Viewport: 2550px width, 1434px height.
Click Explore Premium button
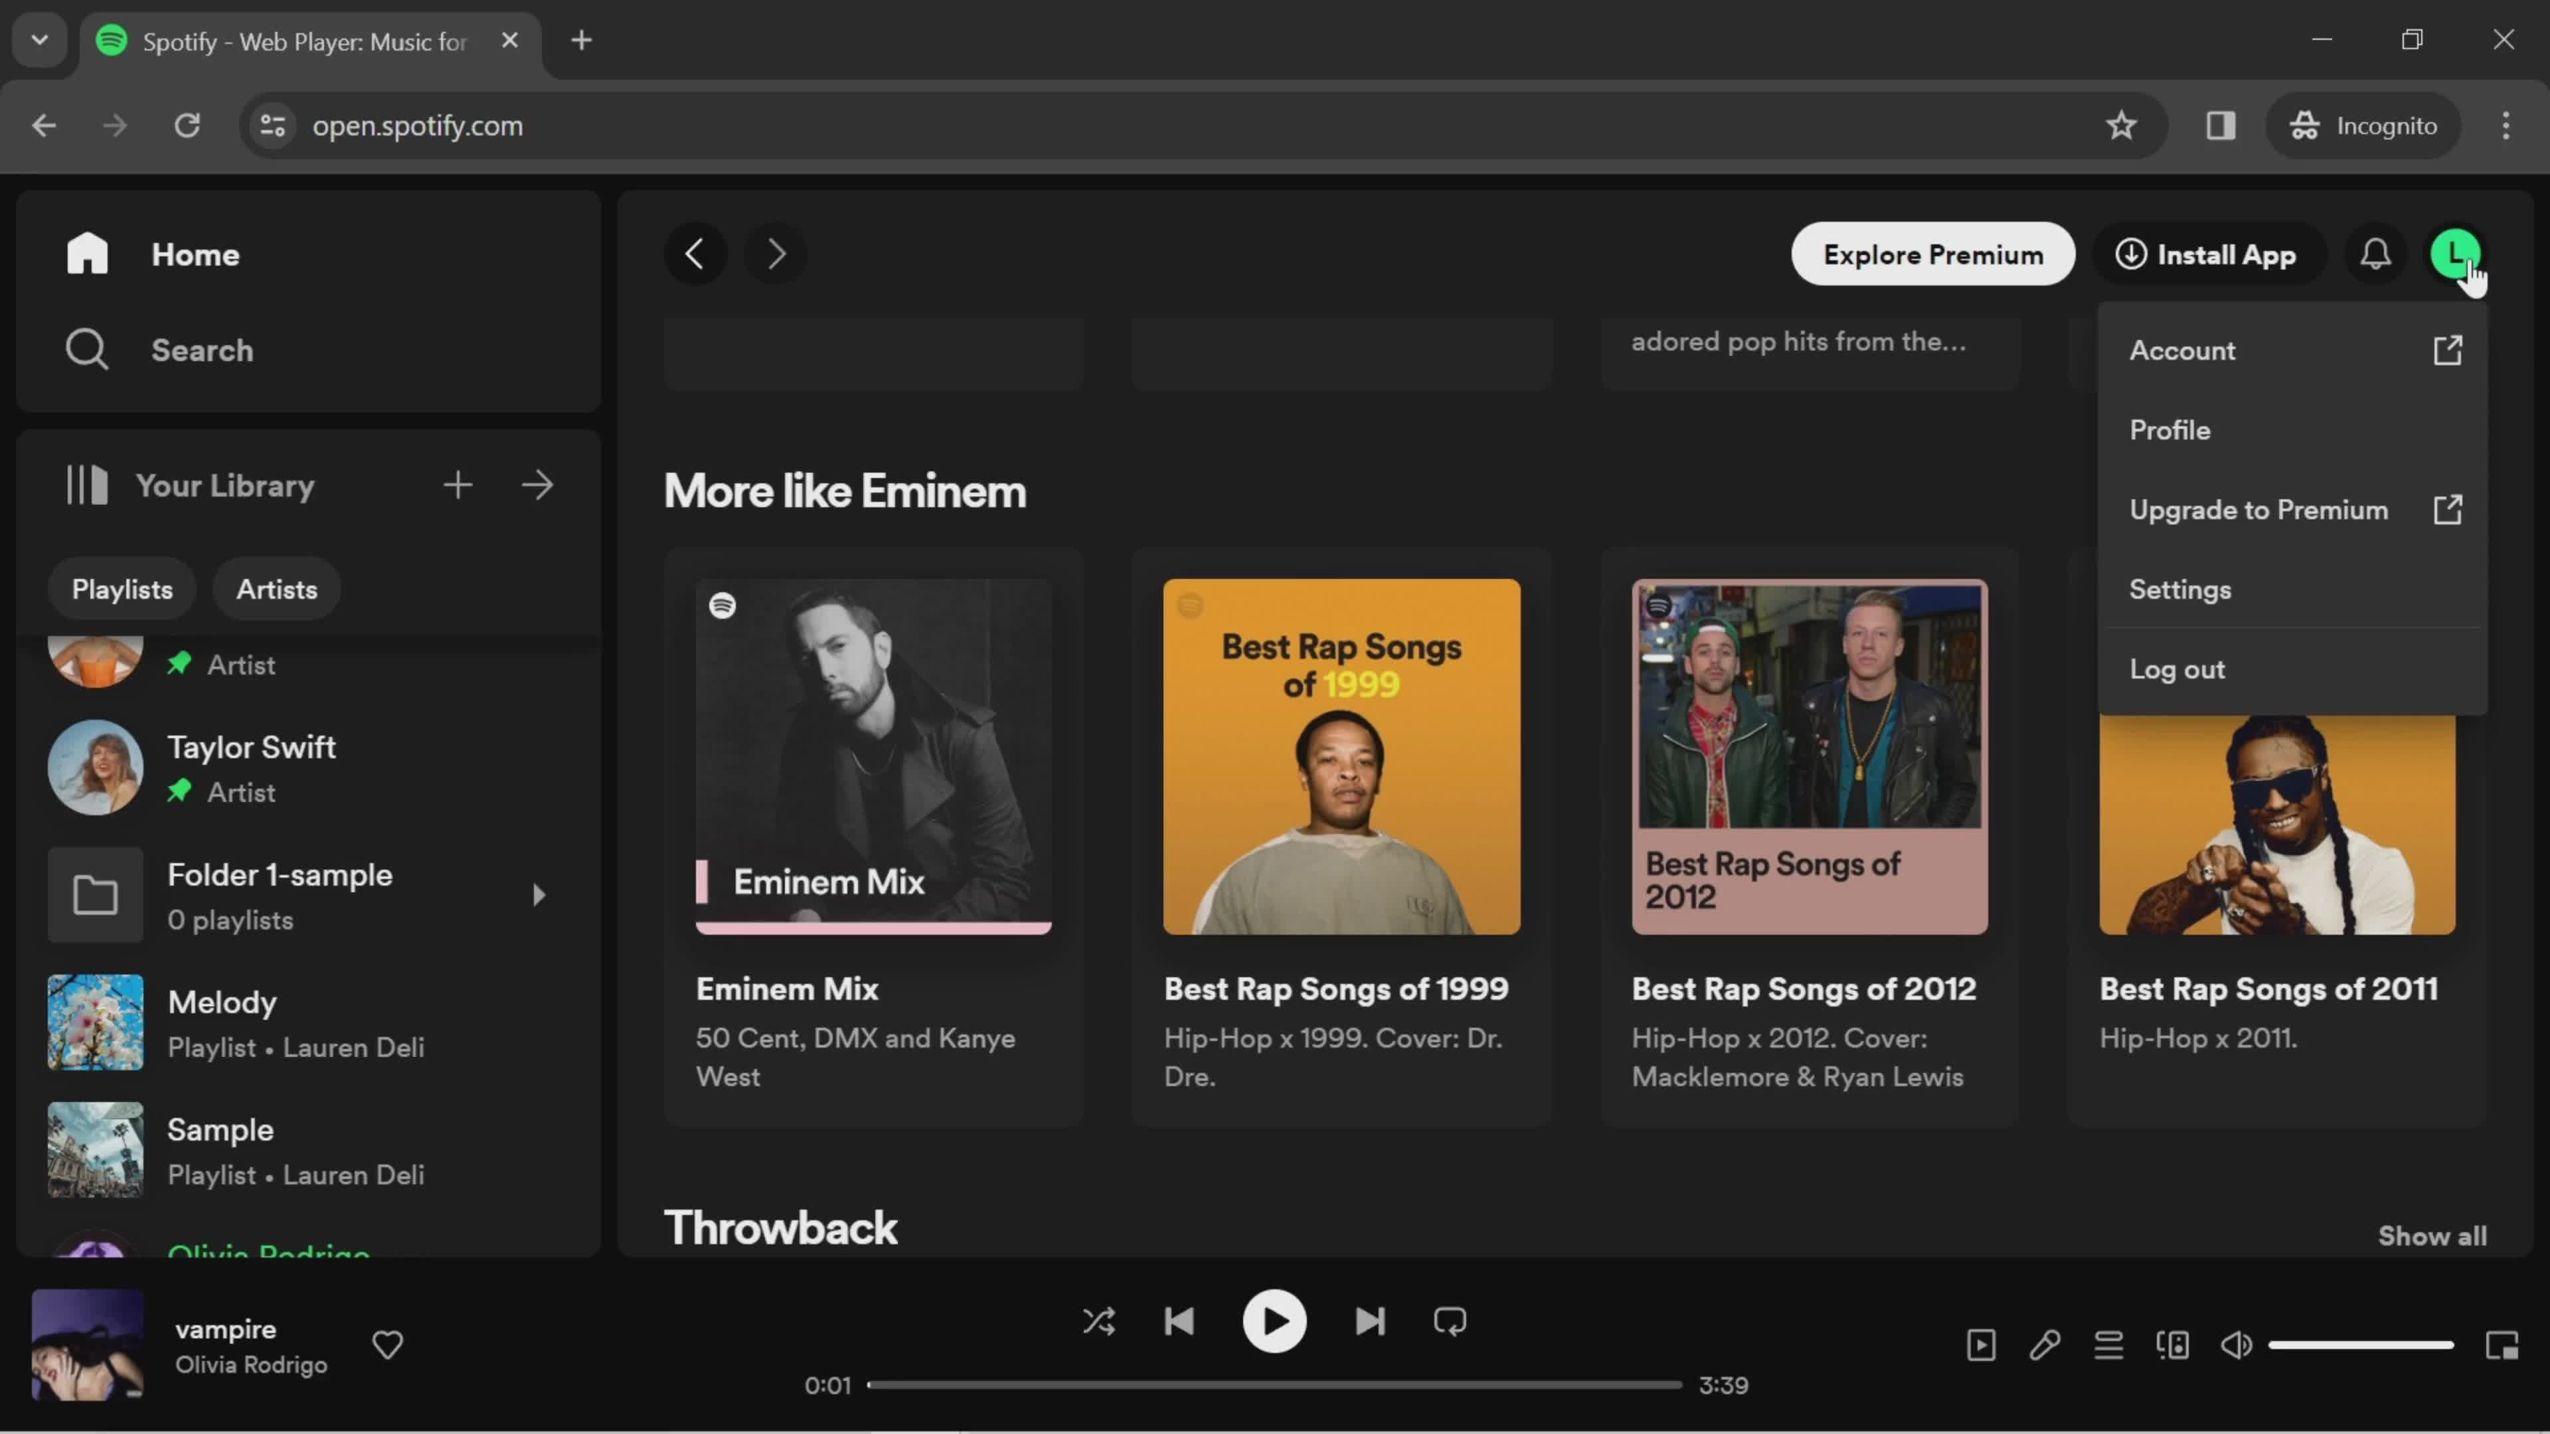click(x=1933, y=254)
